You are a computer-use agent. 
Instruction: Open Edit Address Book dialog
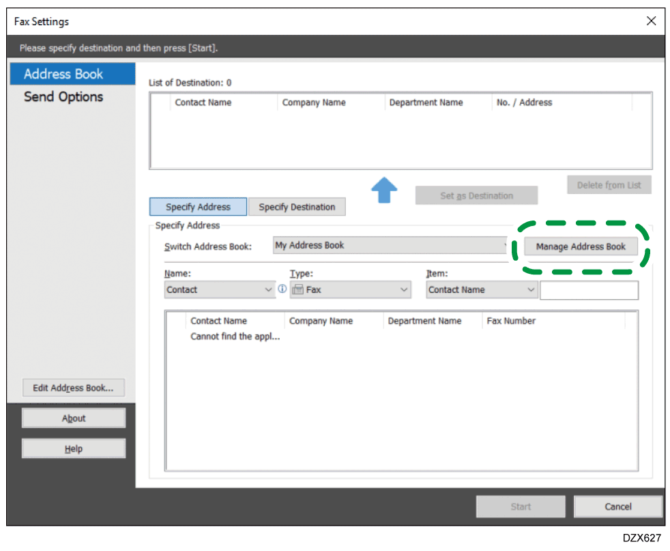[x=74, y=388]
